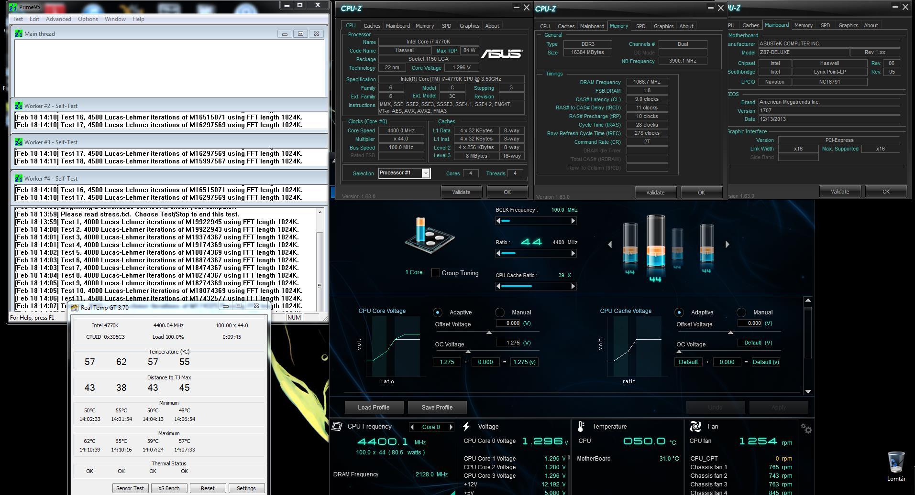
Task: Click the CPU Core OC Voltage slider handle
Action: (468, 352)
